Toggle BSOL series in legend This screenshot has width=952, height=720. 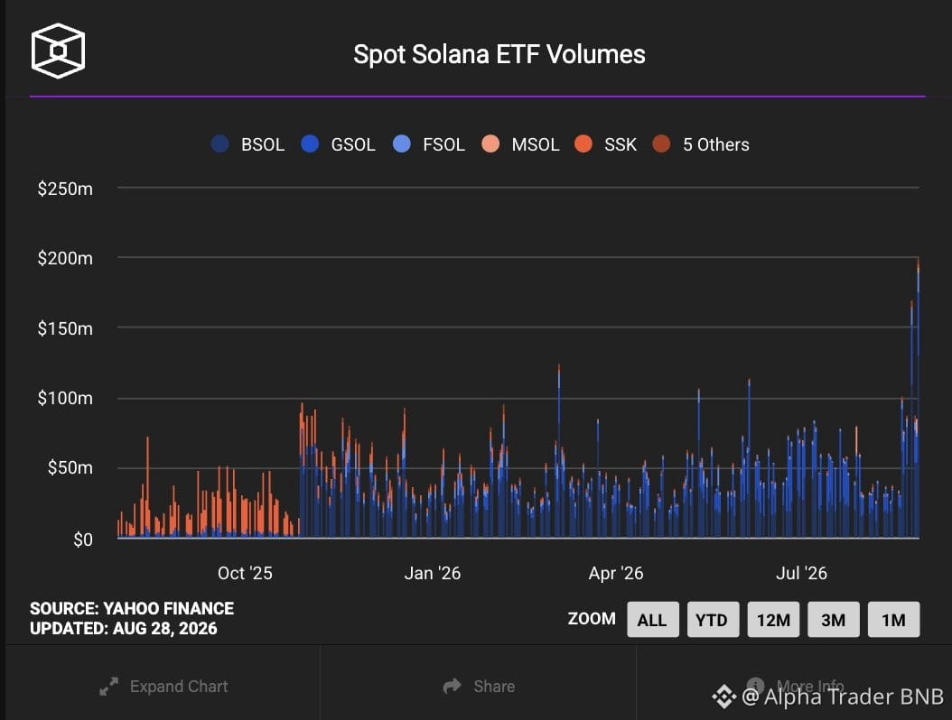pos(247,144)
